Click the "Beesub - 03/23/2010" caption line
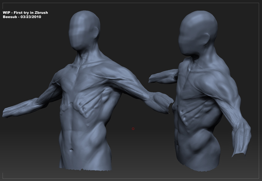The width and height of the screenshot is (262, 181). (x=22, y=17)
